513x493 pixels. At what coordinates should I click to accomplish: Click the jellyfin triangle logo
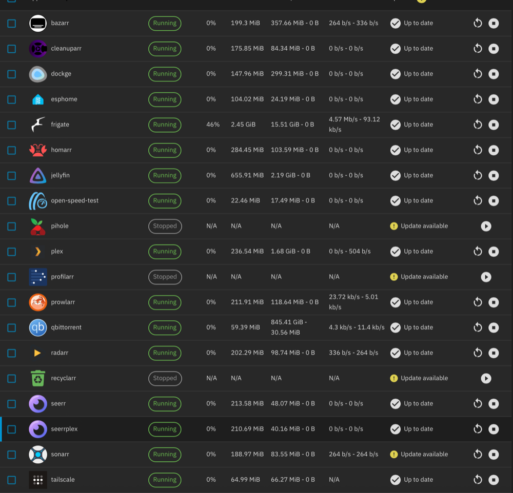tap(38, 176)
